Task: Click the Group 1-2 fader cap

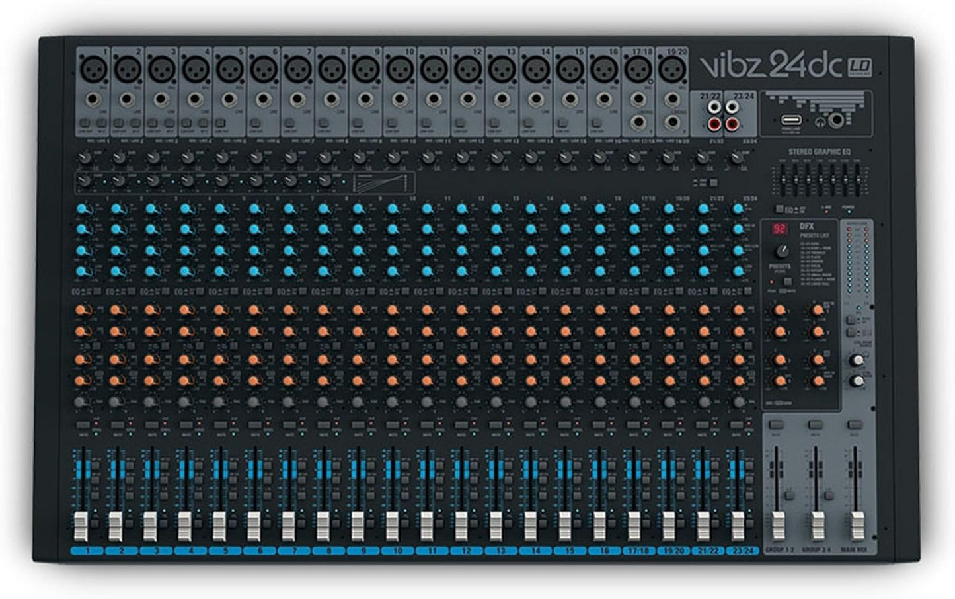Action: (779, 526)
